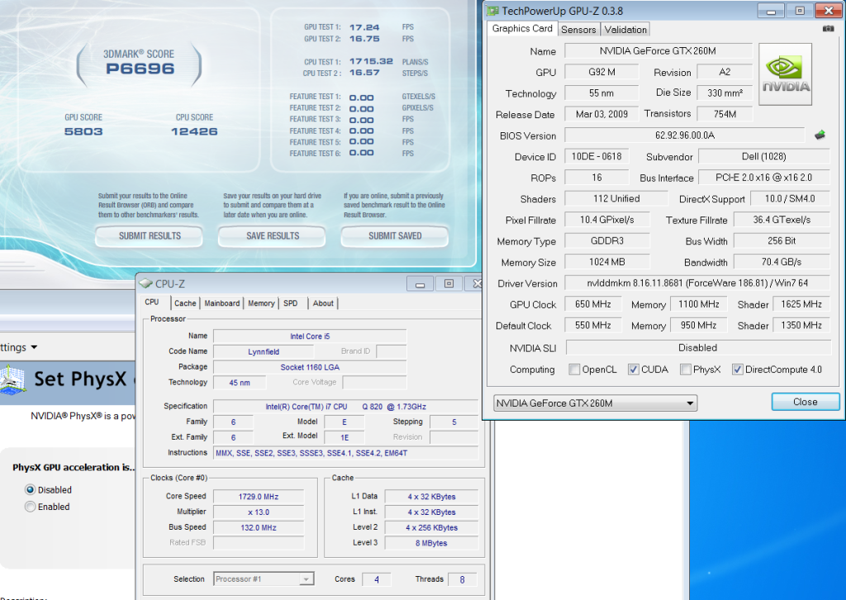Click the CPU score value '12426'
The width and height of the screenshot is (846, 600).
(x=194, y=131)
